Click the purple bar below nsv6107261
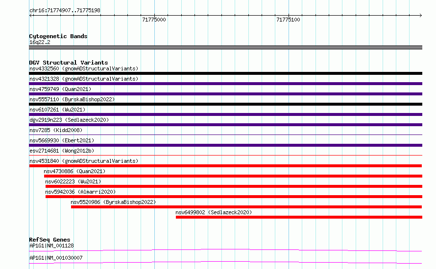Viewport: 436px width, 269px height. click(225, 114)
